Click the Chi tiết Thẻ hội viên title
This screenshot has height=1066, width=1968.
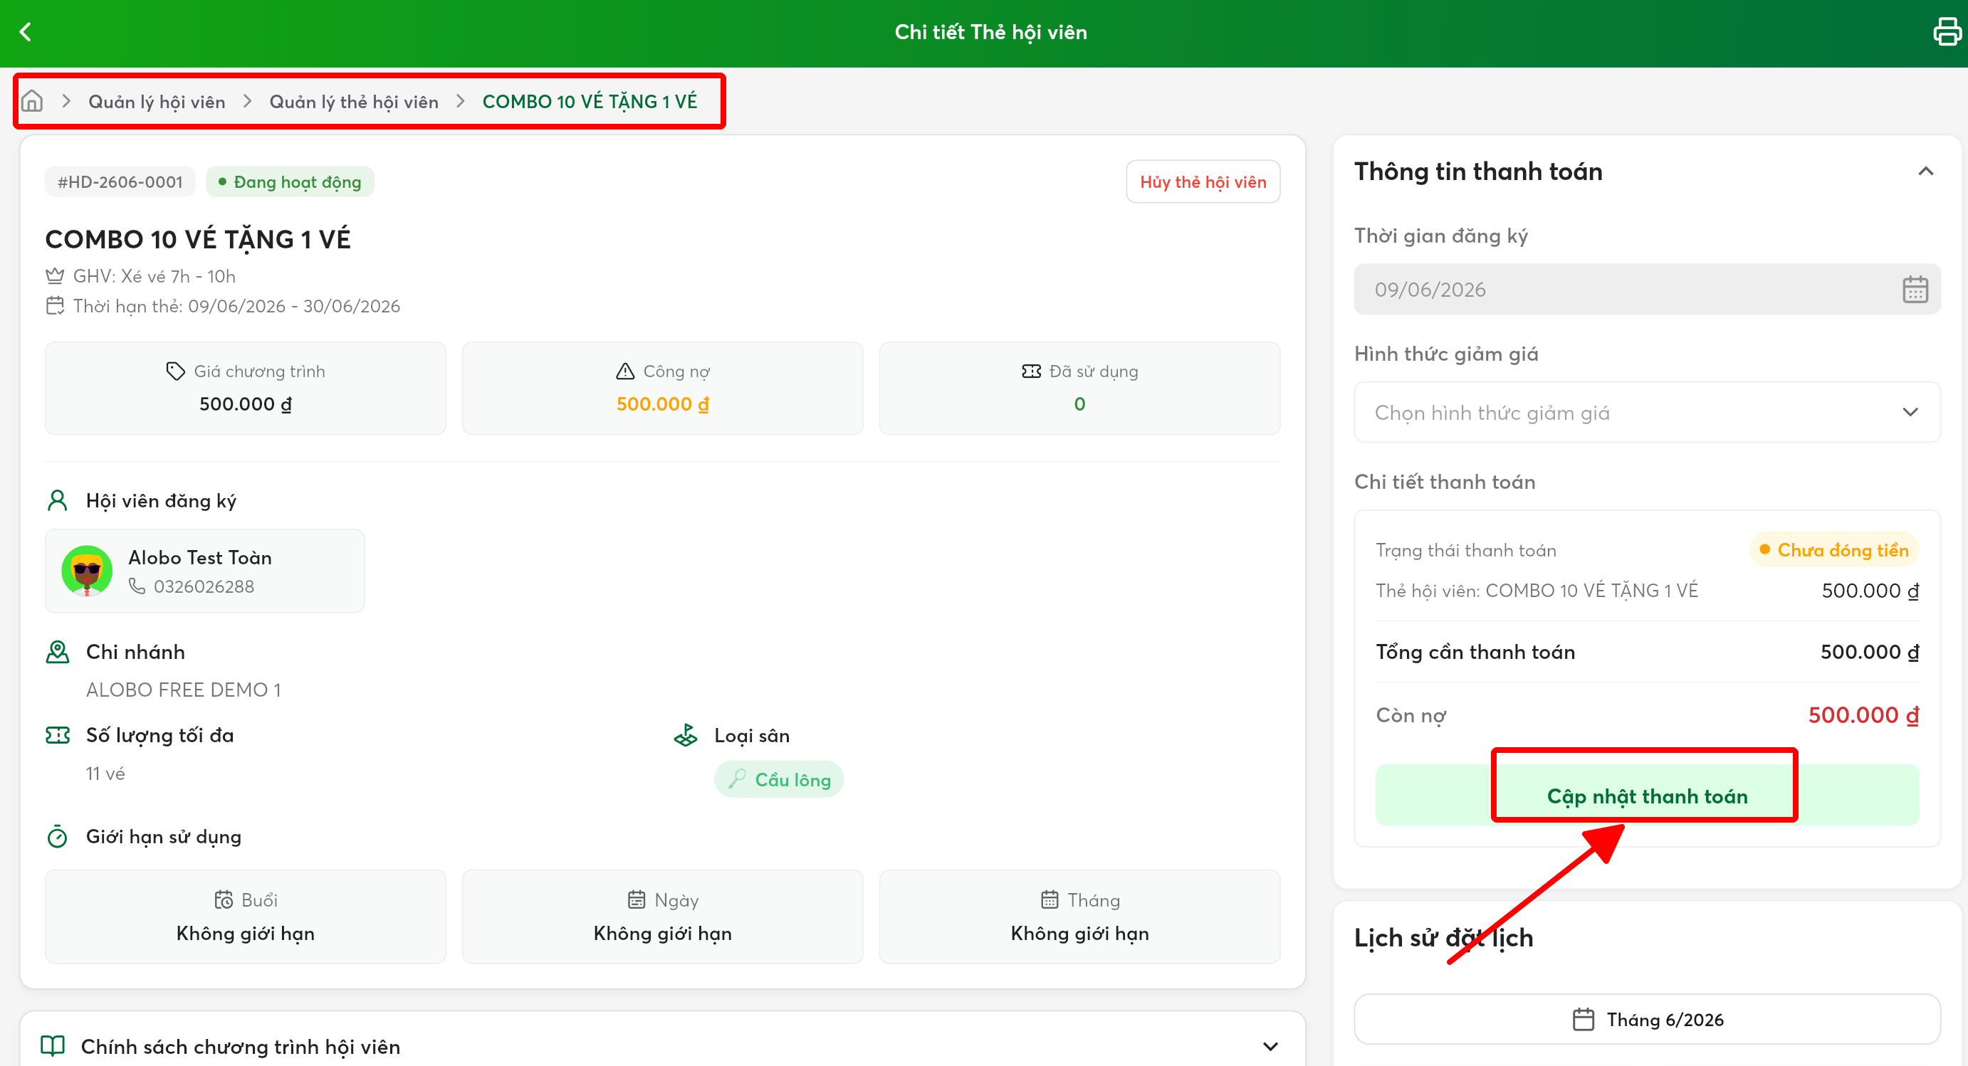pyautogui.click(x=990, y=32)
